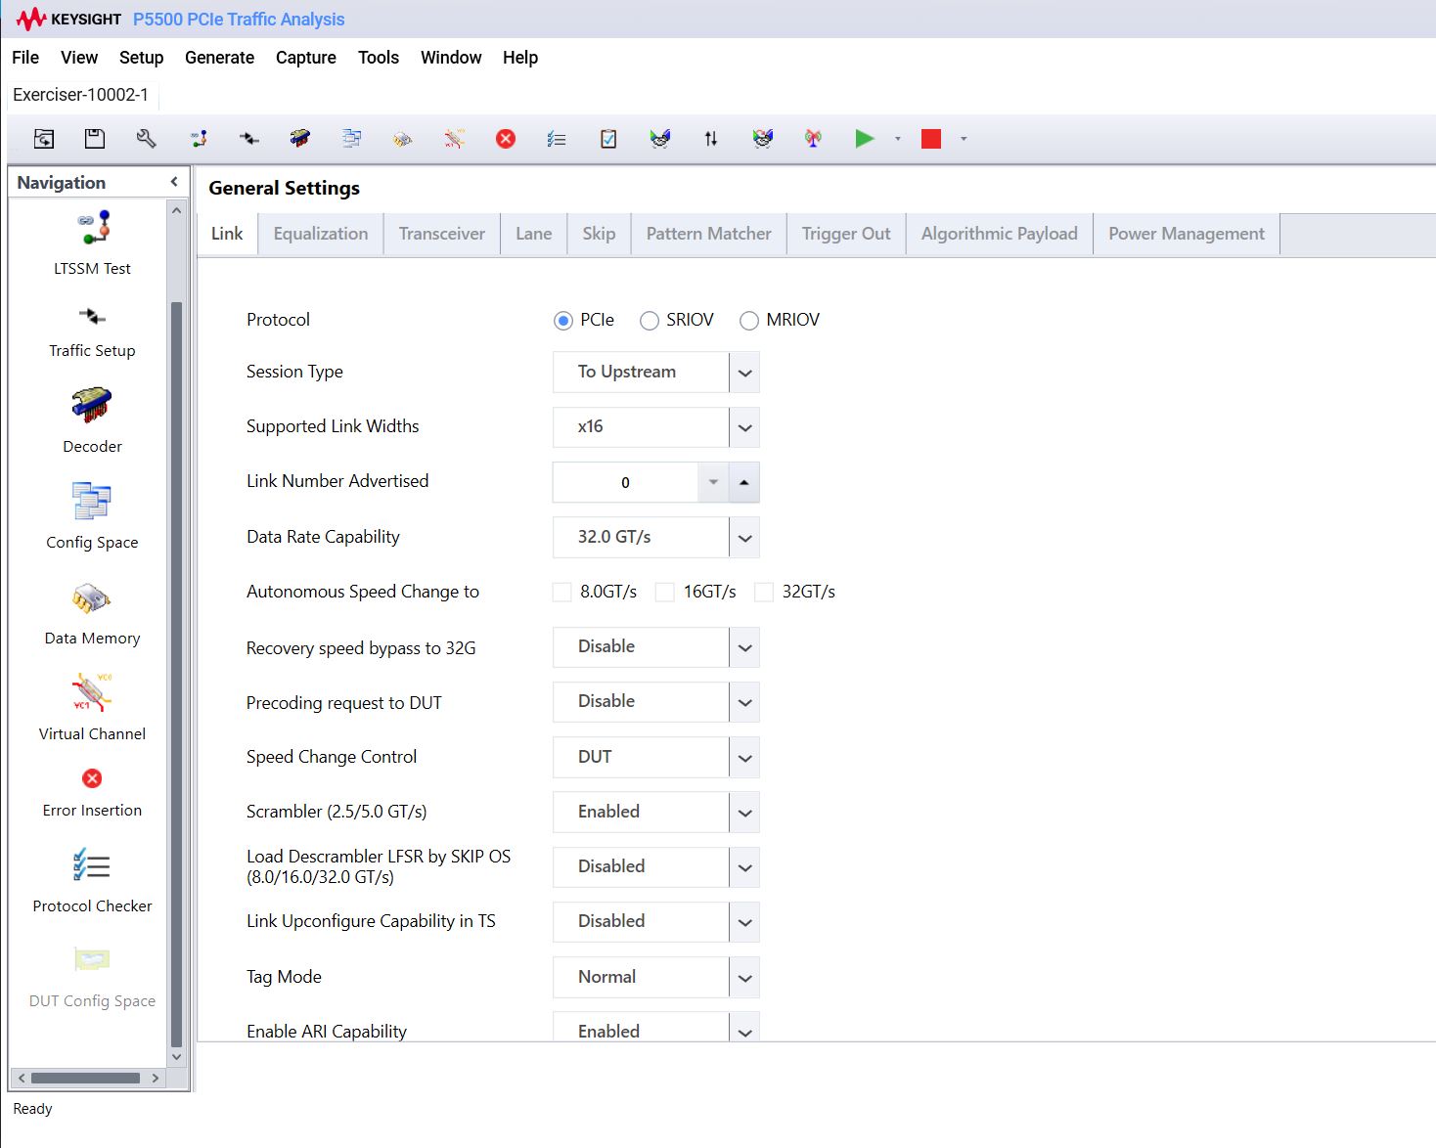
Task: Open the Supported Link Widths dropdown
Action: [x=656, y=427]
